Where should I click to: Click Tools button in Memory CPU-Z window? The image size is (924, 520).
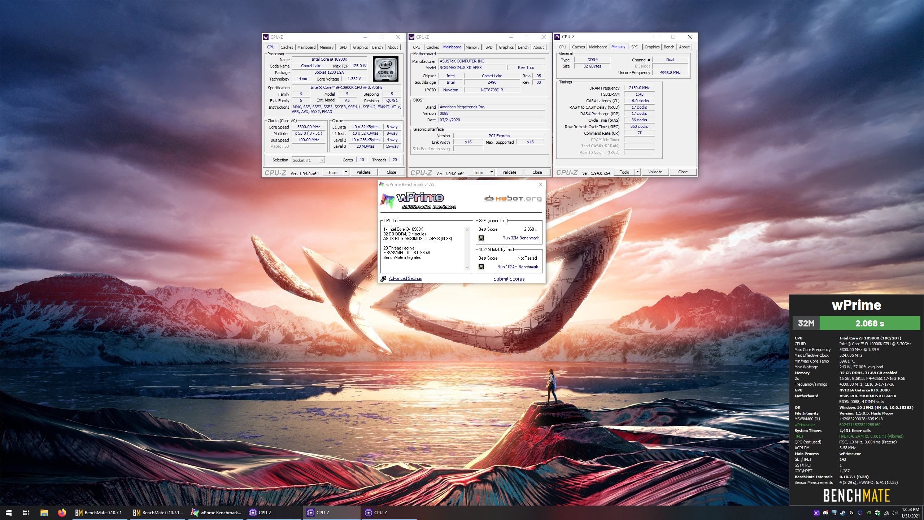pos(624,172)
